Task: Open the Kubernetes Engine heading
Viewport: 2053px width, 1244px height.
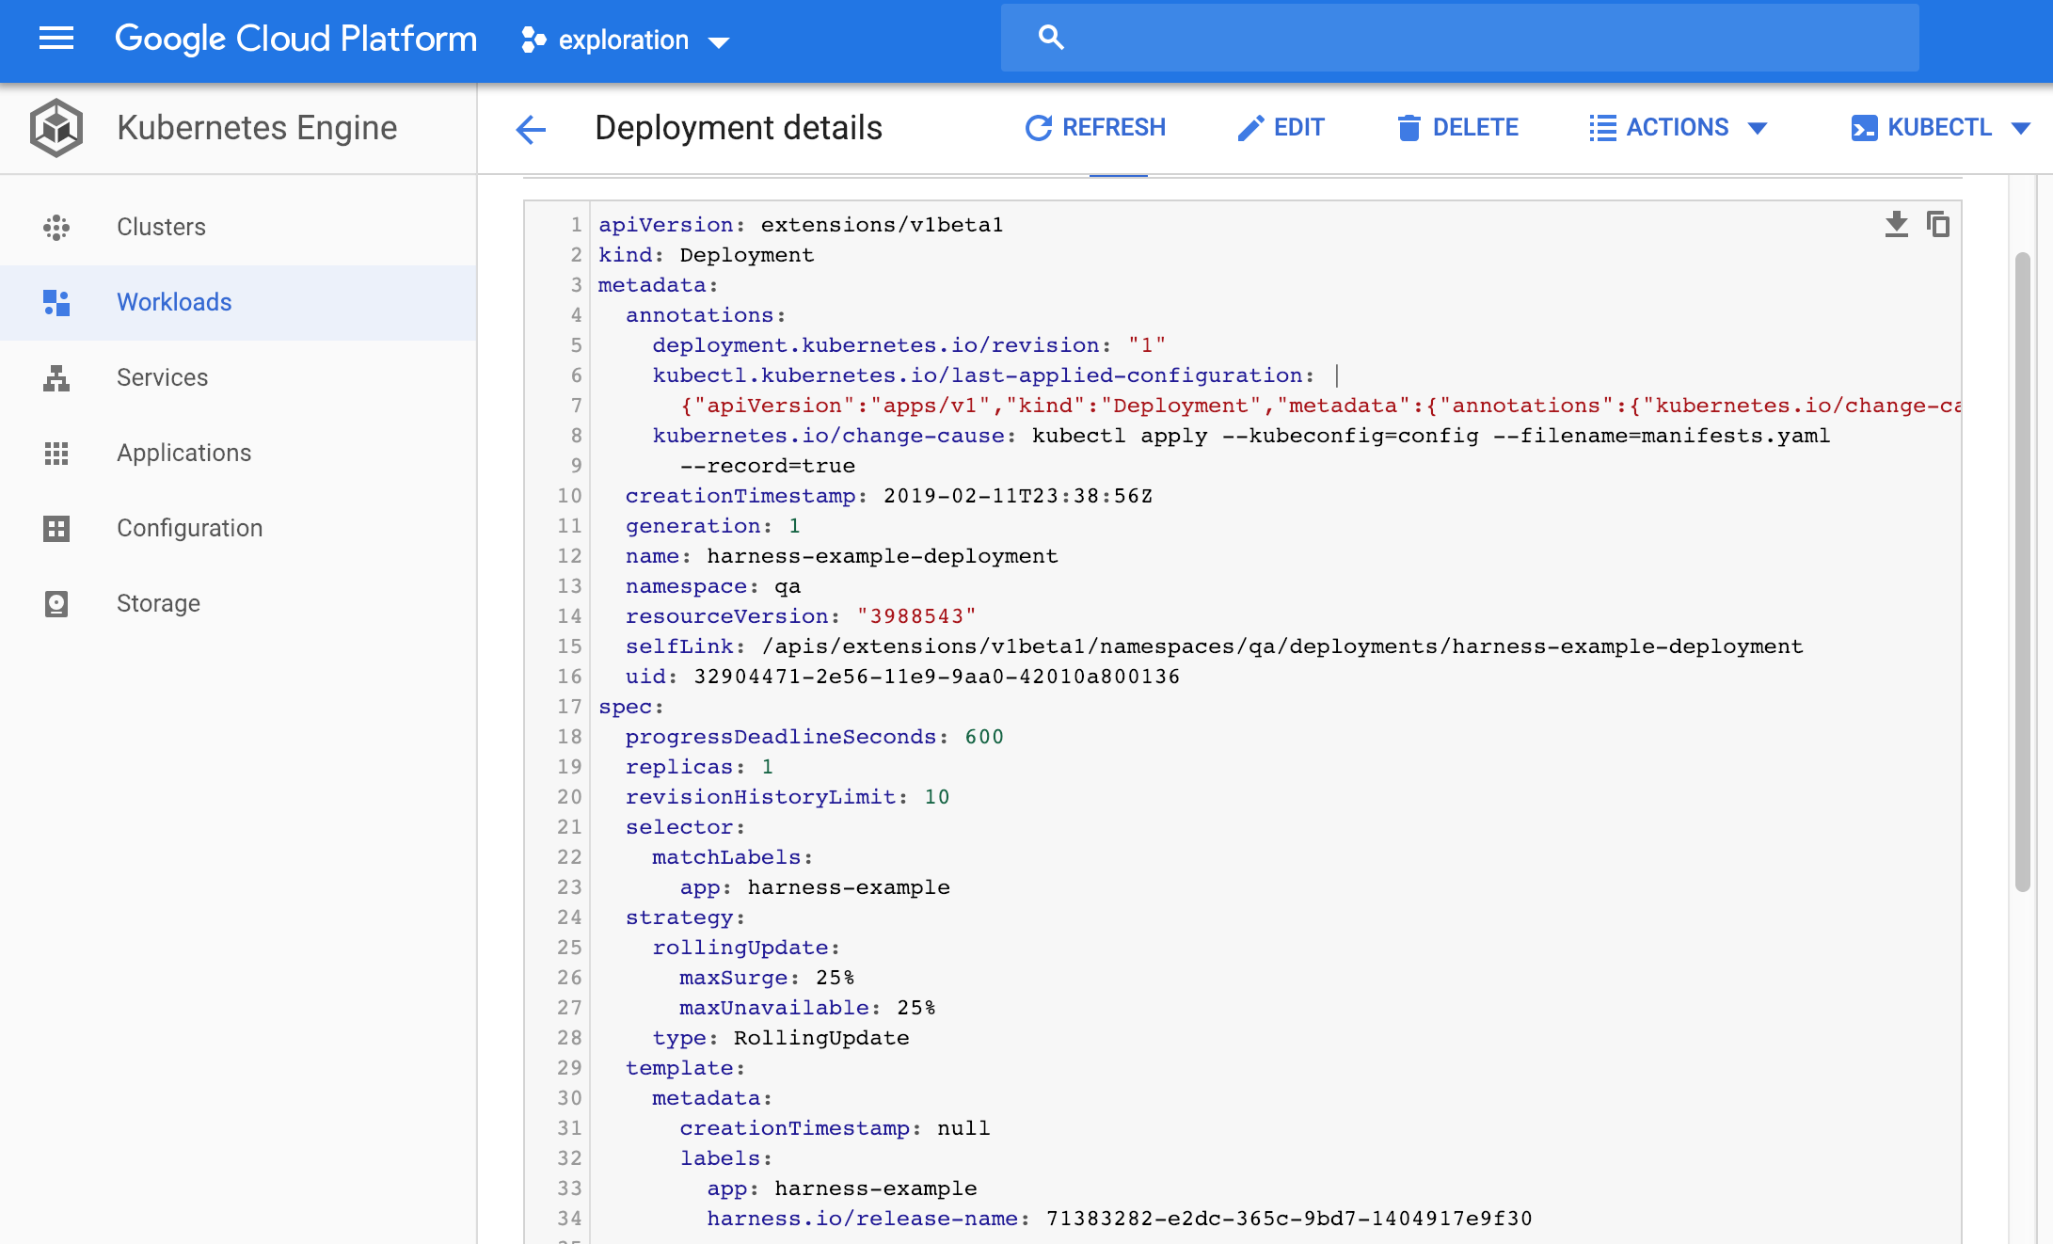Action: coord(257,128)
